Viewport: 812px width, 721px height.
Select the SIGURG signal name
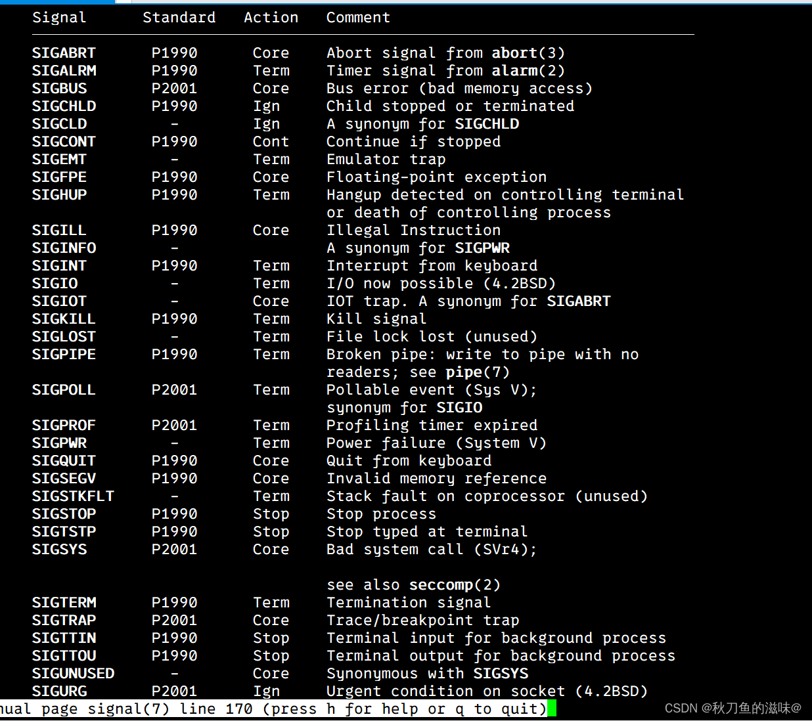click(x=59, y=691)
